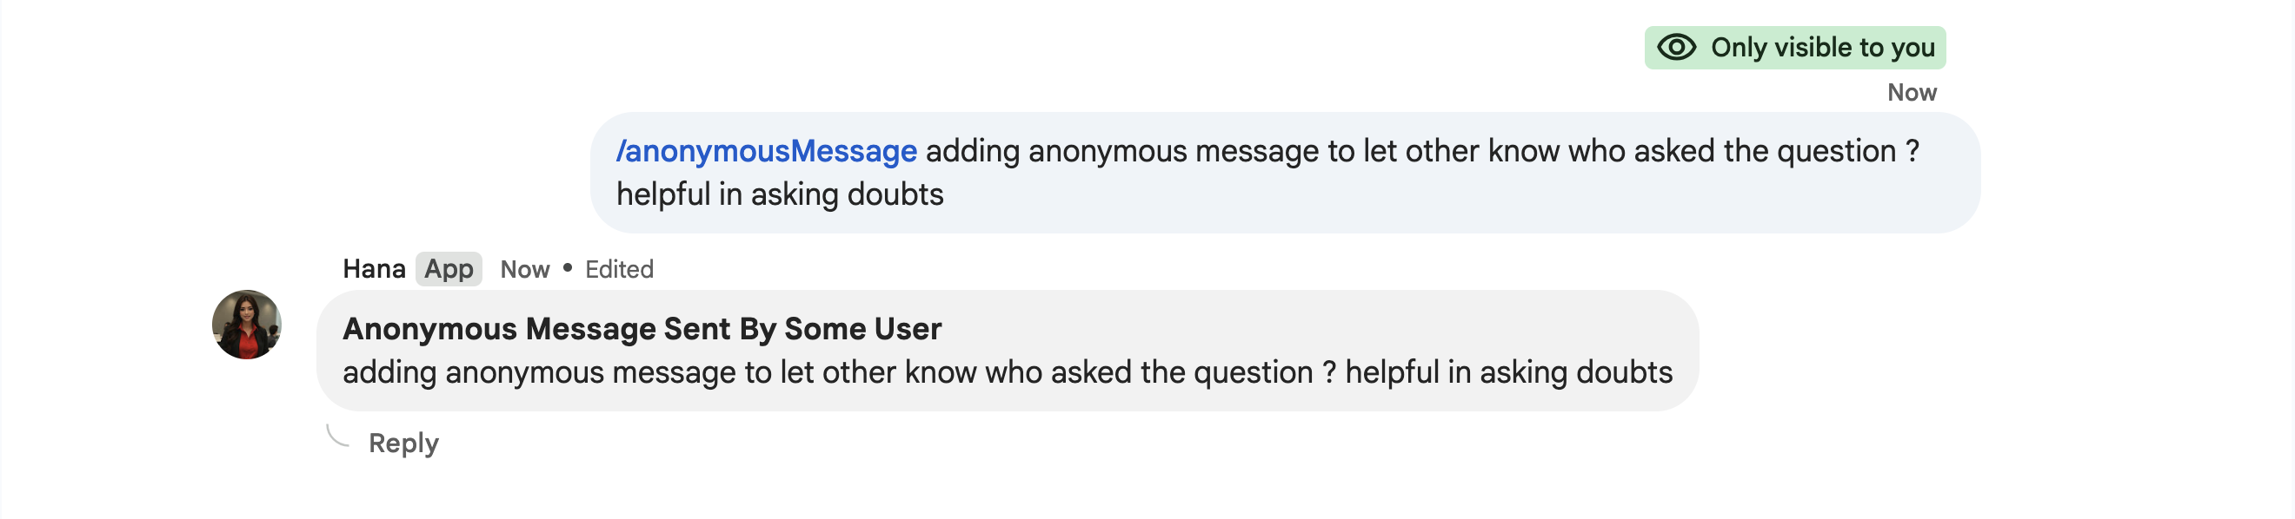The image size is (2295, 519).
Task: Select the separator dot between Now and Edited
Action: [x=568, y=268]
